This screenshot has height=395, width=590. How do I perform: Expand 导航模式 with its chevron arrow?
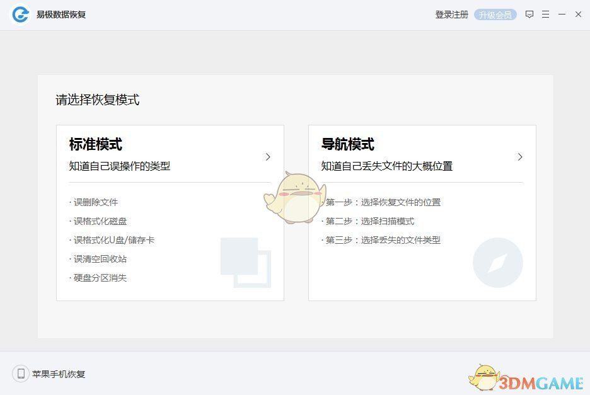pos(520,157)
